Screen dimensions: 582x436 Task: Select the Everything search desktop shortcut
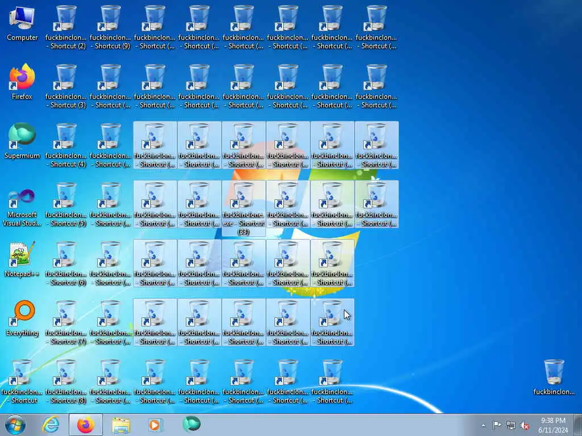[22, 318]
